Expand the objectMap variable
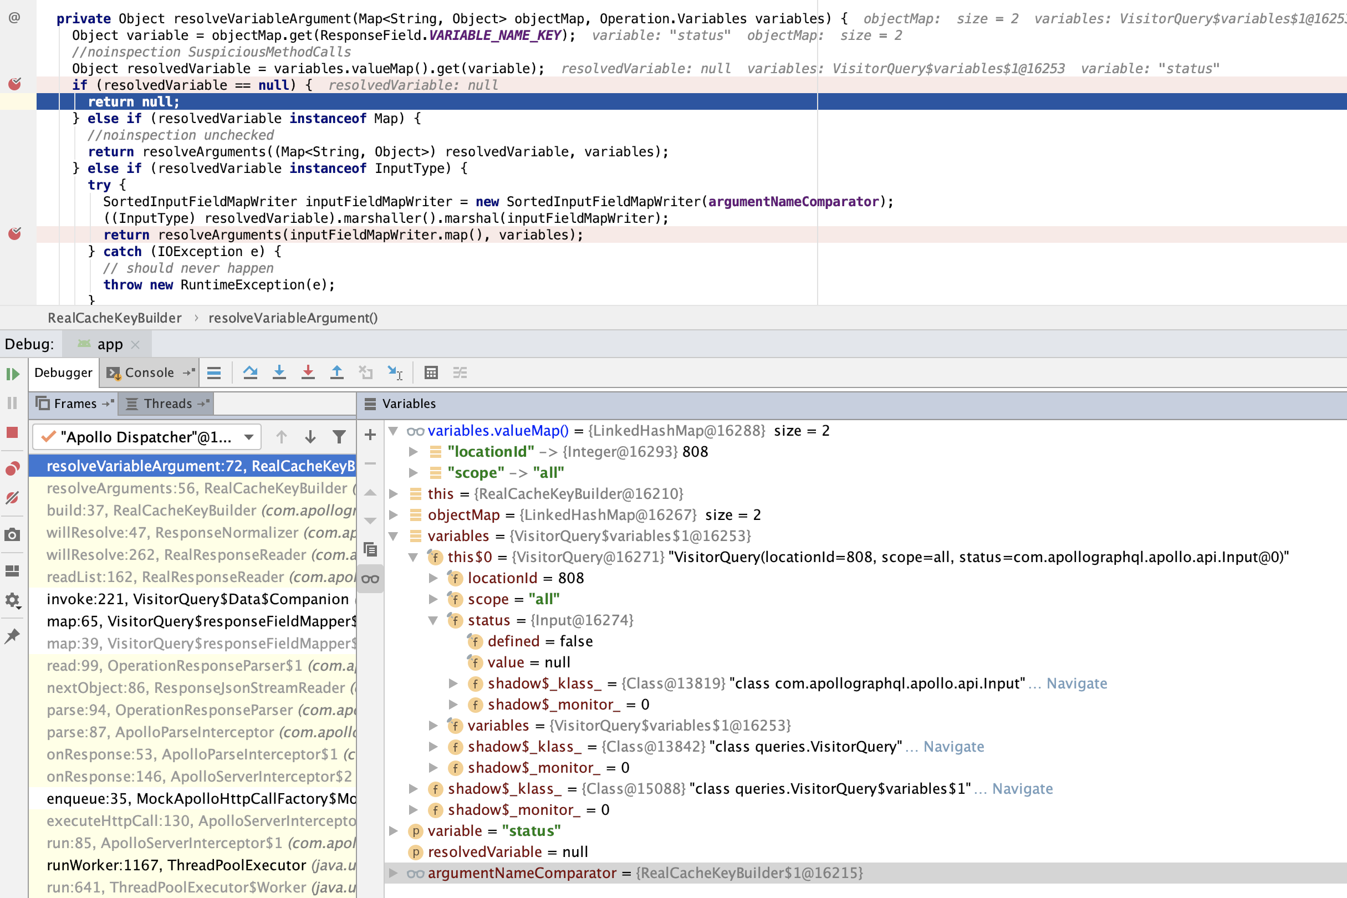The image size is (1347, 898). tap(393, 515)
